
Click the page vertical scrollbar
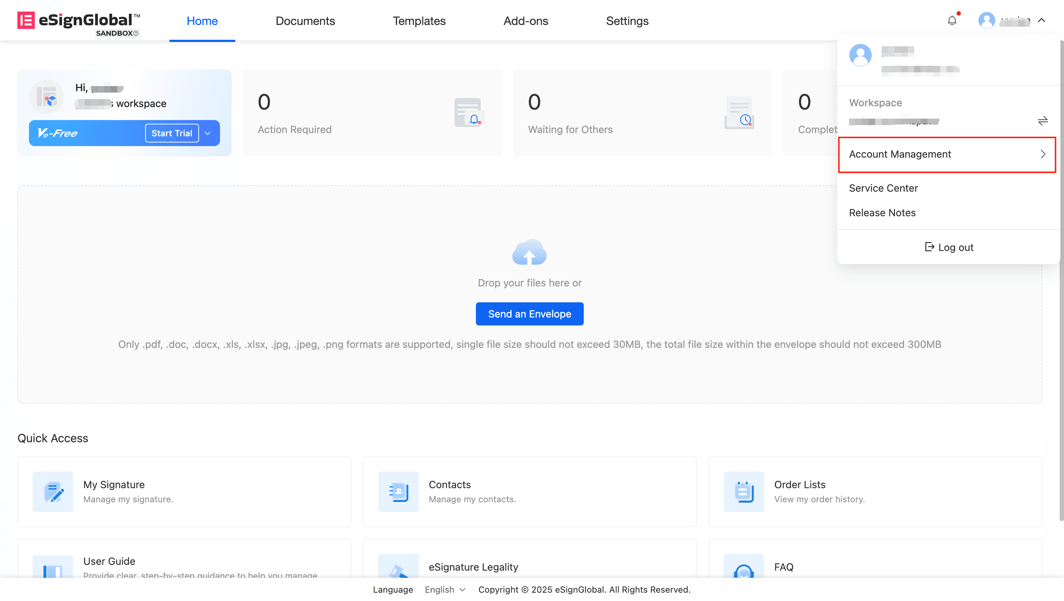click(x=1061, y=289)
